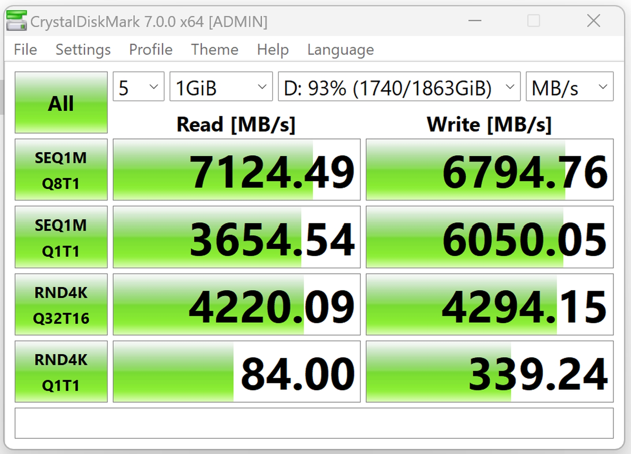The width and height of the screenshot is (631, 454).
Task: Click the CrystalDiskMark app icon in title bar
Action: (17, 20)
